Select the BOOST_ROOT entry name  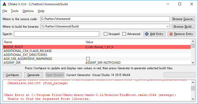click(x=13, y=47)
